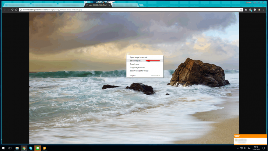Open the volume control in tray
This screenshot has width=268, height=151.
click(x=245, y=148)
